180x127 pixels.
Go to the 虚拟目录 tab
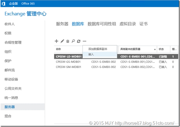pos(127,24)
